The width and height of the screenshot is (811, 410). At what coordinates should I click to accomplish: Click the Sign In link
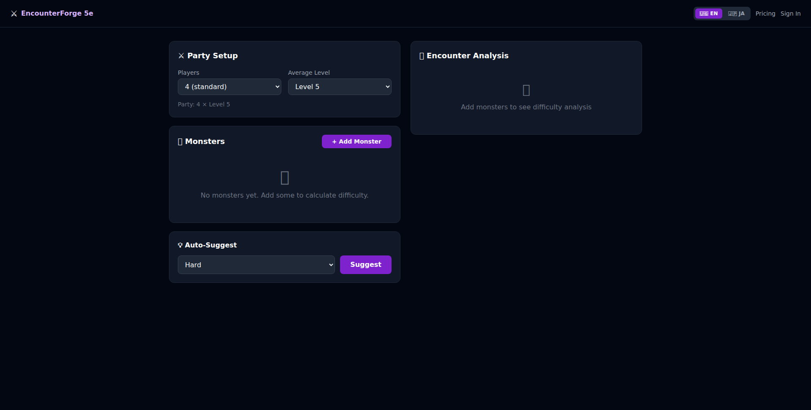point(790,14)
